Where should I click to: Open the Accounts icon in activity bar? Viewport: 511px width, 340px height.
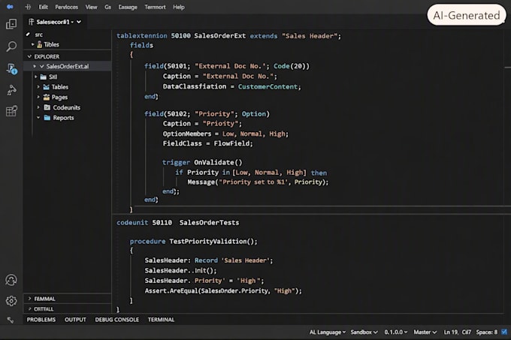coord(11,280)
